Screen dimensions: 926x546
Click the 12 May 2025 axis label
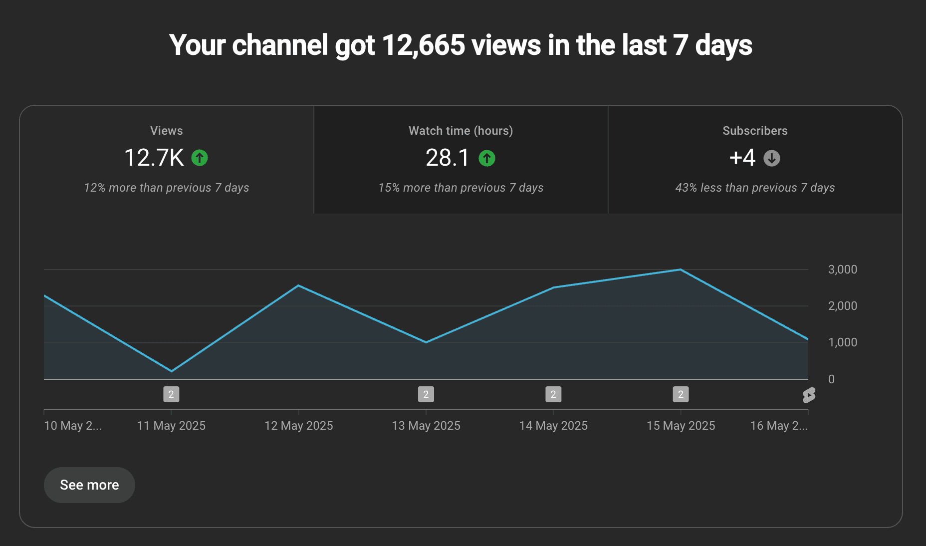[x=298, y=426]
